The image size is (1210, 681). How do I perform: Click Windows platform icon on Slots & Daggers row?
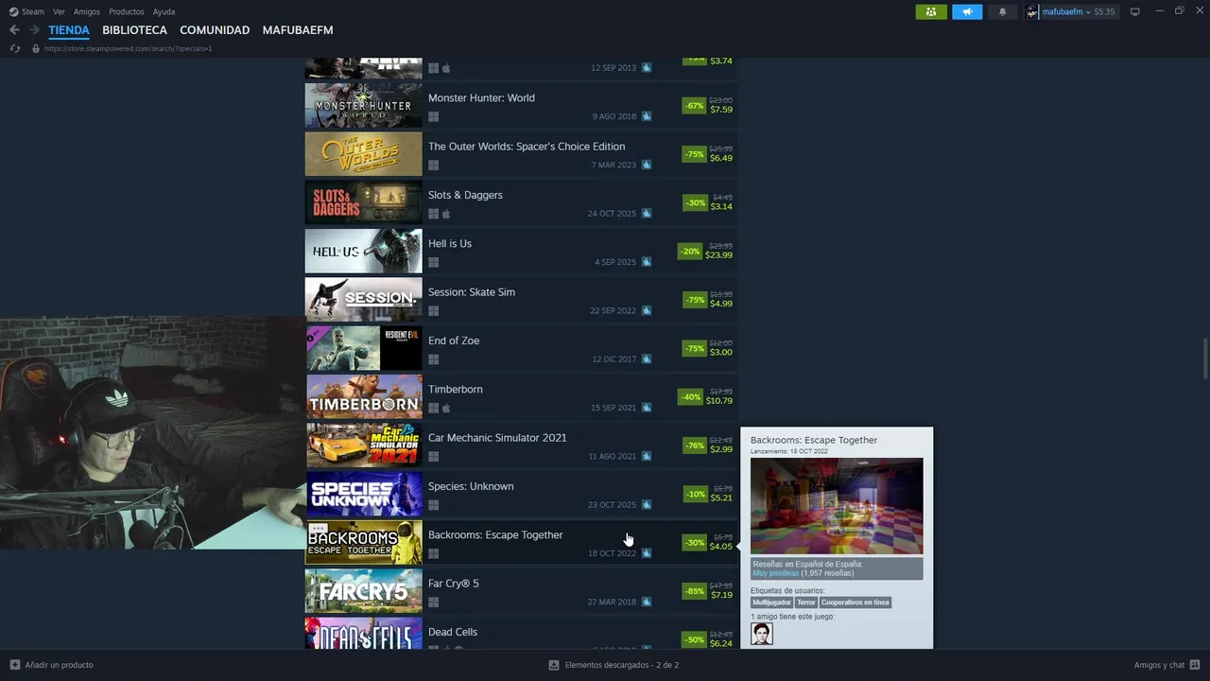pyautogui.click(x=433, y=214)
